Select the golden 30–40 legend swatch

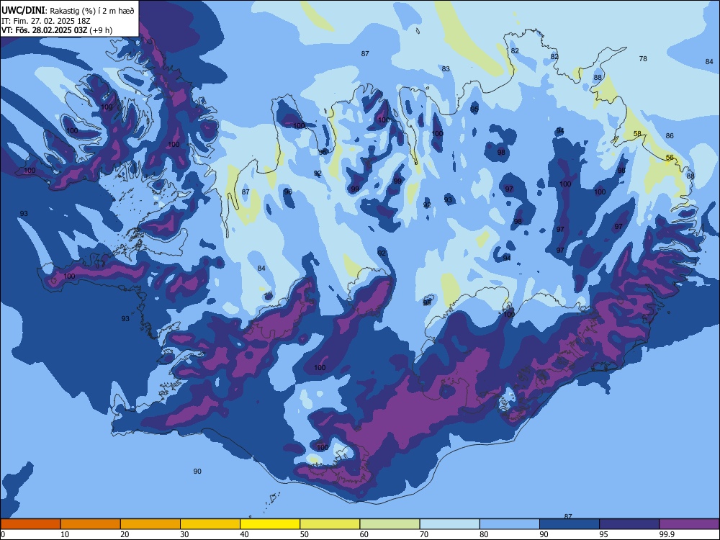(x=210, y=524)
